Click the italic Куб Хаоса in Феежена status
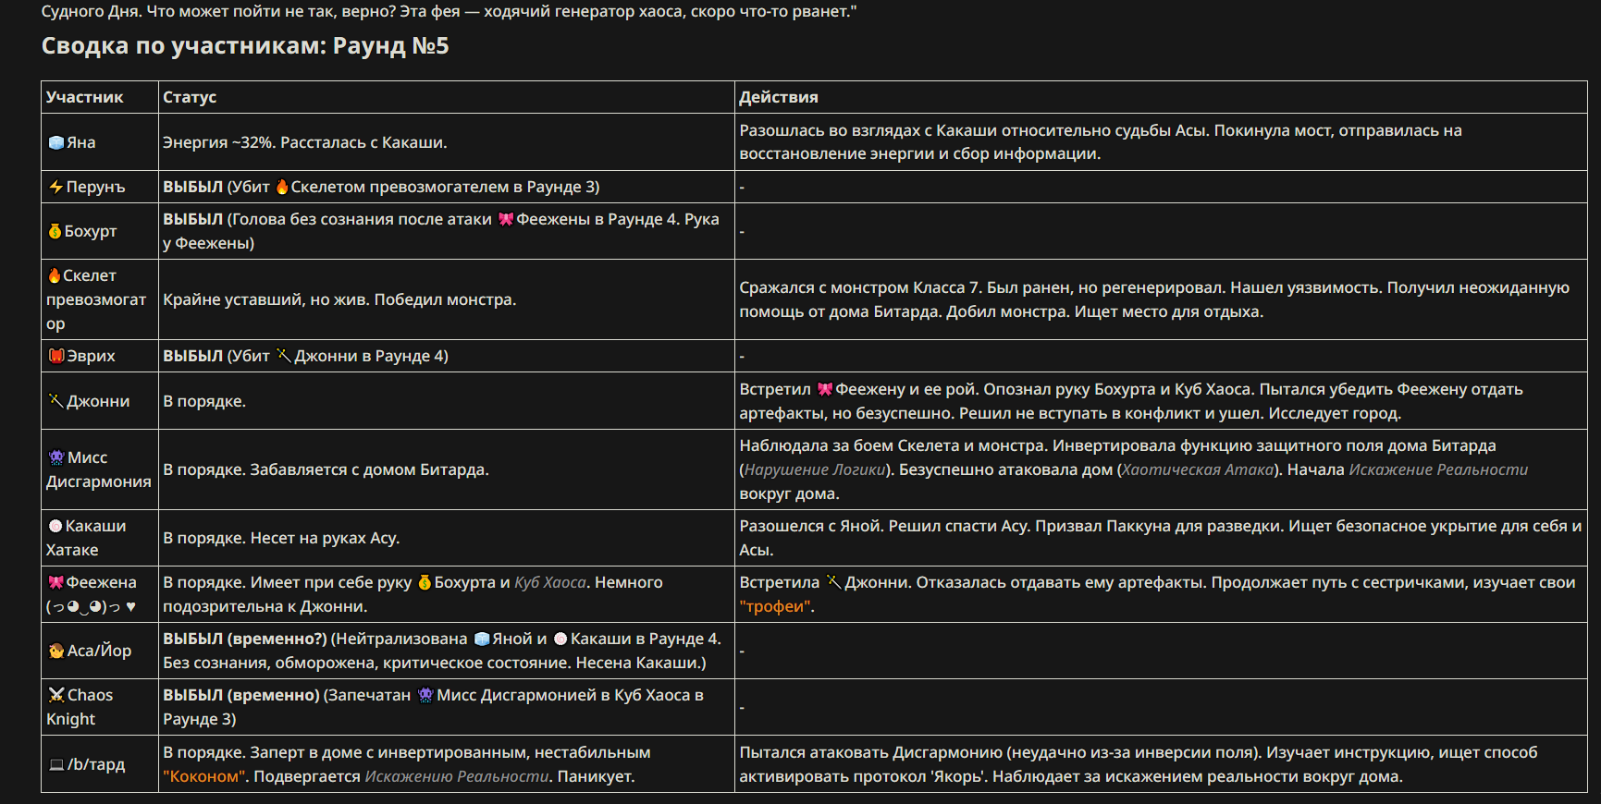The width and height of the screenshot is (1601, 804). [x=550, y=582]
